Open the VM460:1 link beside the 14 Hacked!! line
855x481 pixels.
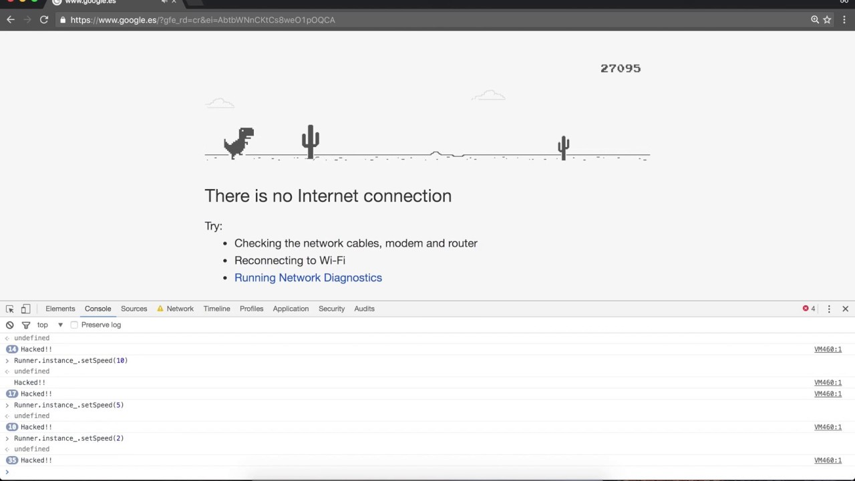tap(828, 349)
